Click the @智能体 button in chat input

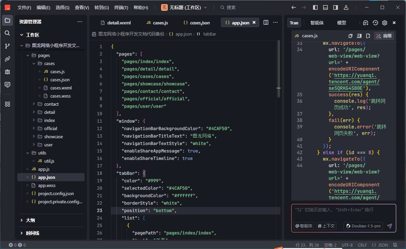304,226
